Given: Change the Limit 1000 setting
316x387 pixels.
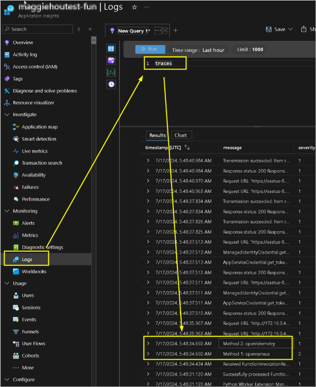Looking at the screenshot, I should [x=250, y=49].
